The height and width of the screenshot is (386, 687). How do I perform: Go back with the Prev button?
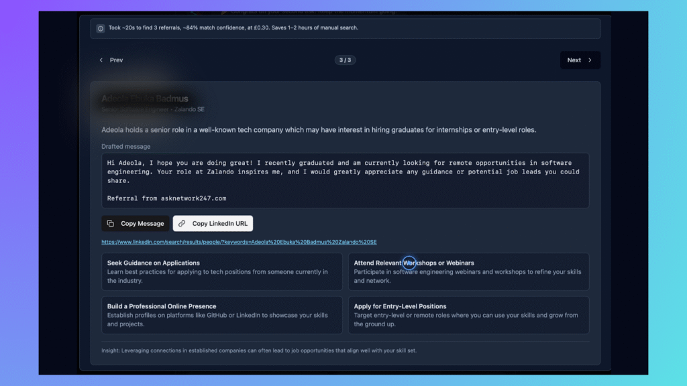(x=111, y=60)
